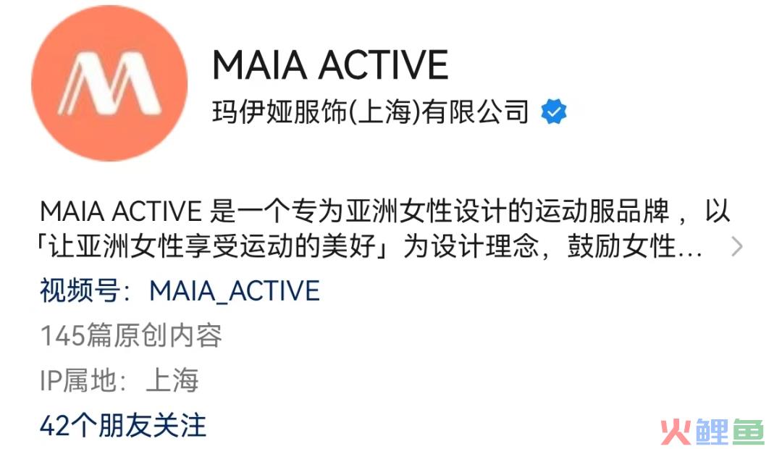Tap the quoted slogan 让亚洲女性享受运动的美好
Viewport: 782px width, 449px height.
coord(212,246)
